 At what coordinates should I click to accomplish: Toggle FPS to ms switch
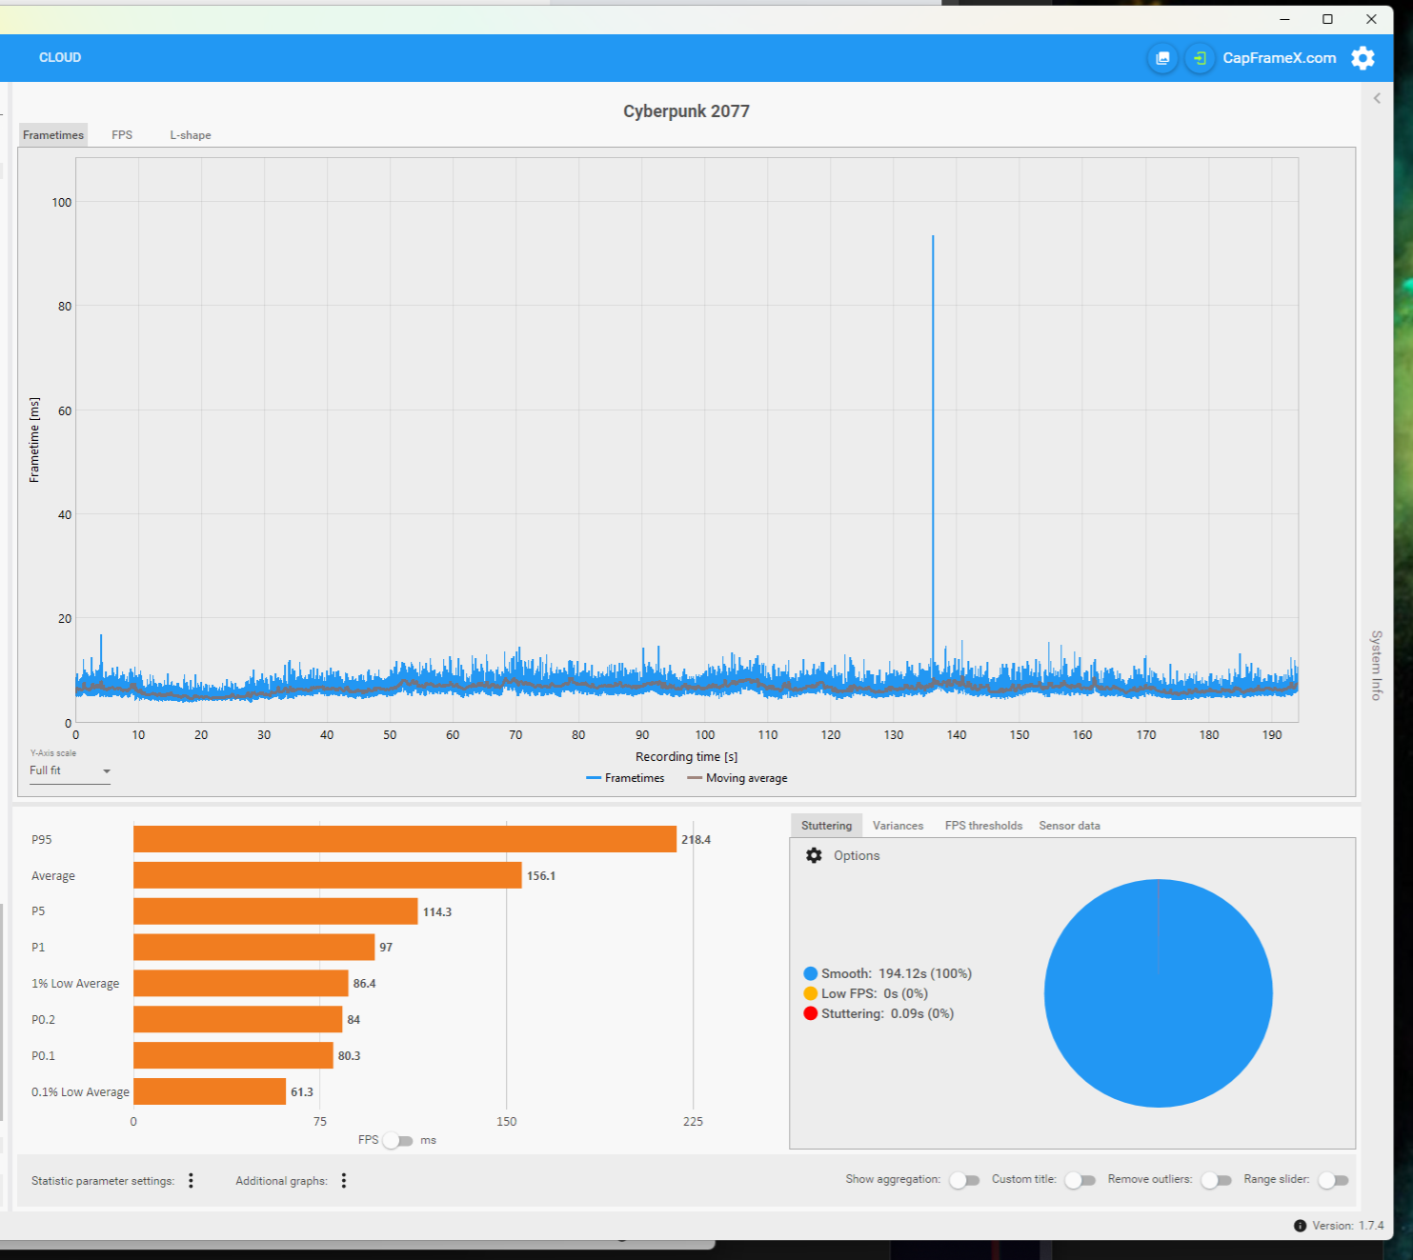(x=397, y=1140)
